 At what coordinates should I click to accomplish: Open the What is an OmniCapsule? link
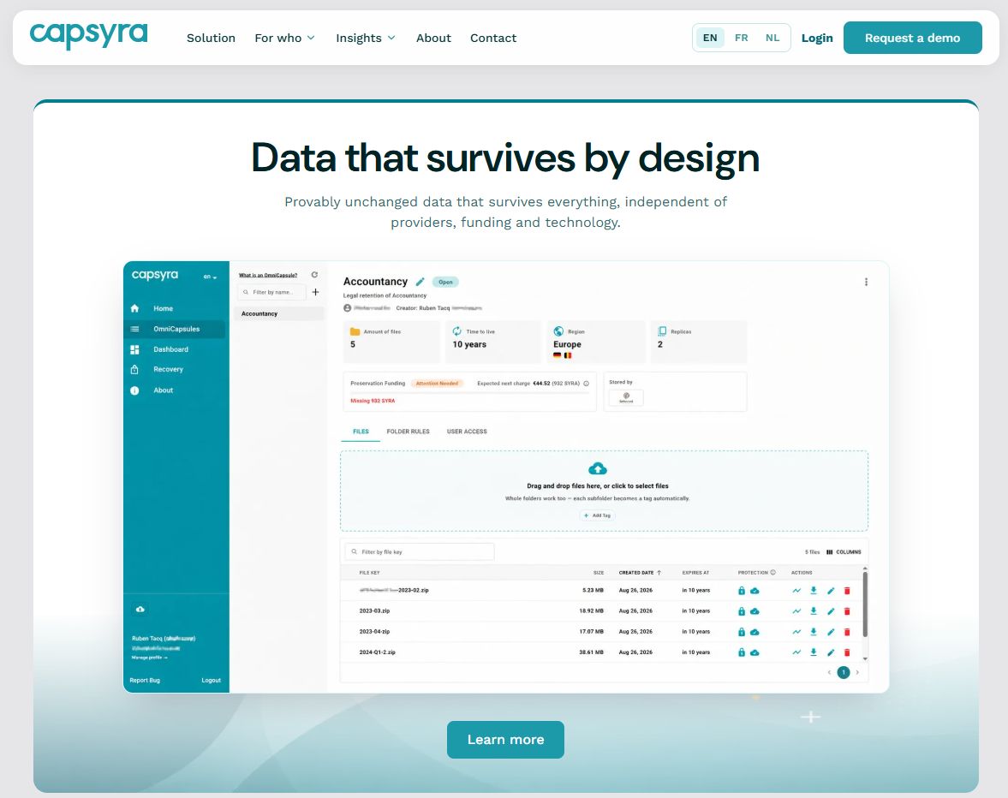click(268, 275)
